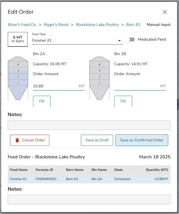Select level 4 on the Bin 2A silo
The image size is (179, 214).
tap(18, 65)
